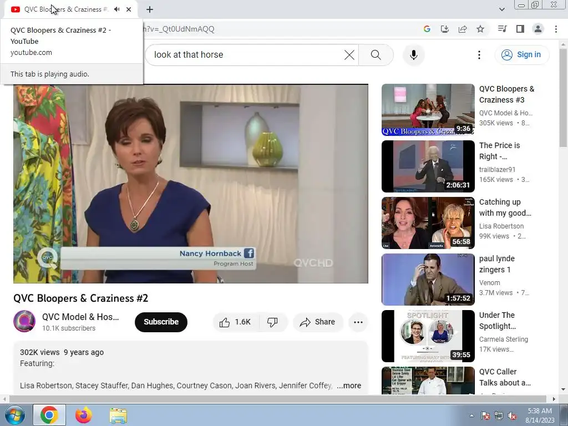Image resolution: width=568 pixels, height=426 pixels.
Task: Click the horizontal scrollbar at page bottom
Action: tap(277, 399)
